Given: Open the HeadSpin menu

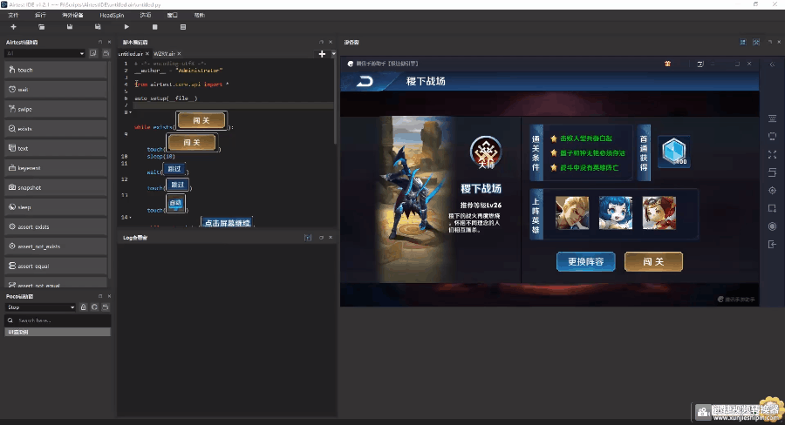Looking at the screenshot, I should pos(112,15).
